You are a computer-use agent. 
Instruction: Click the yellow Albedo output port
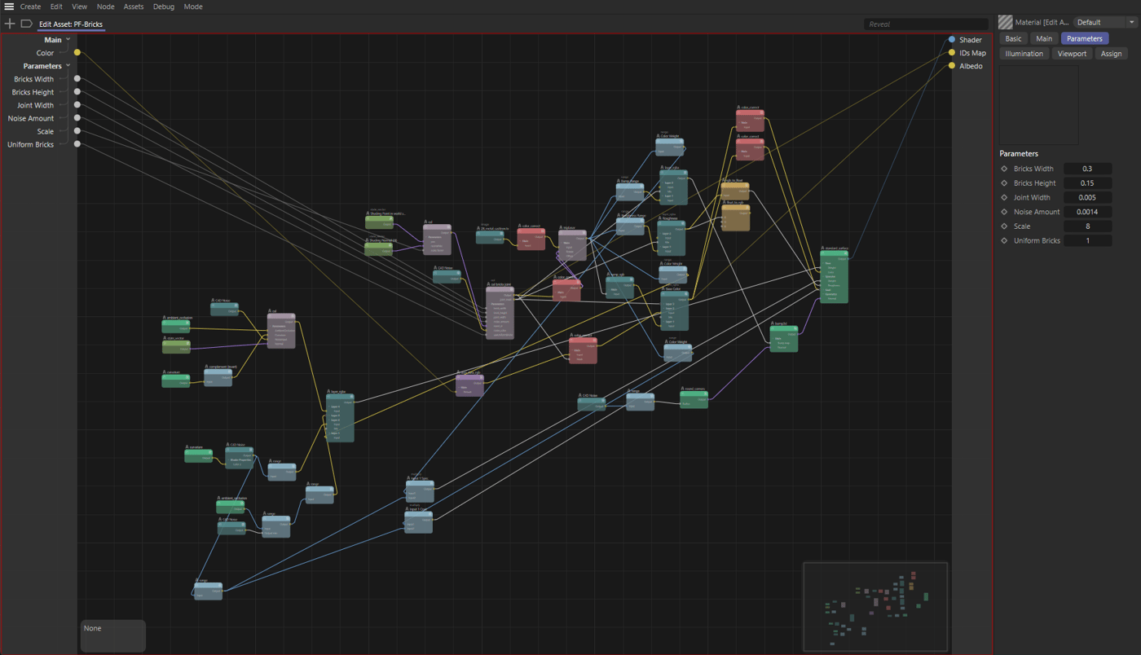point(951,66)
